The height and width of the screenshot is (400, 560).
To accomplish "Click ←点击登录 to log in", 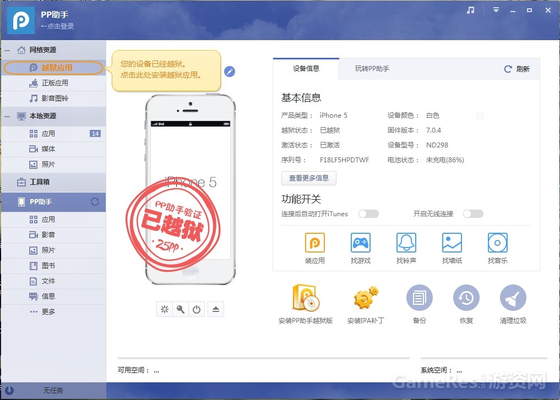I will coord(57,26).
